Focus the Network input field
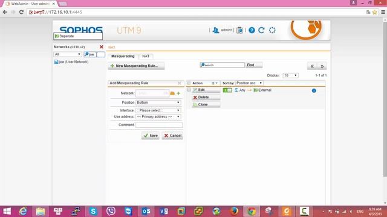 point(152,93)
